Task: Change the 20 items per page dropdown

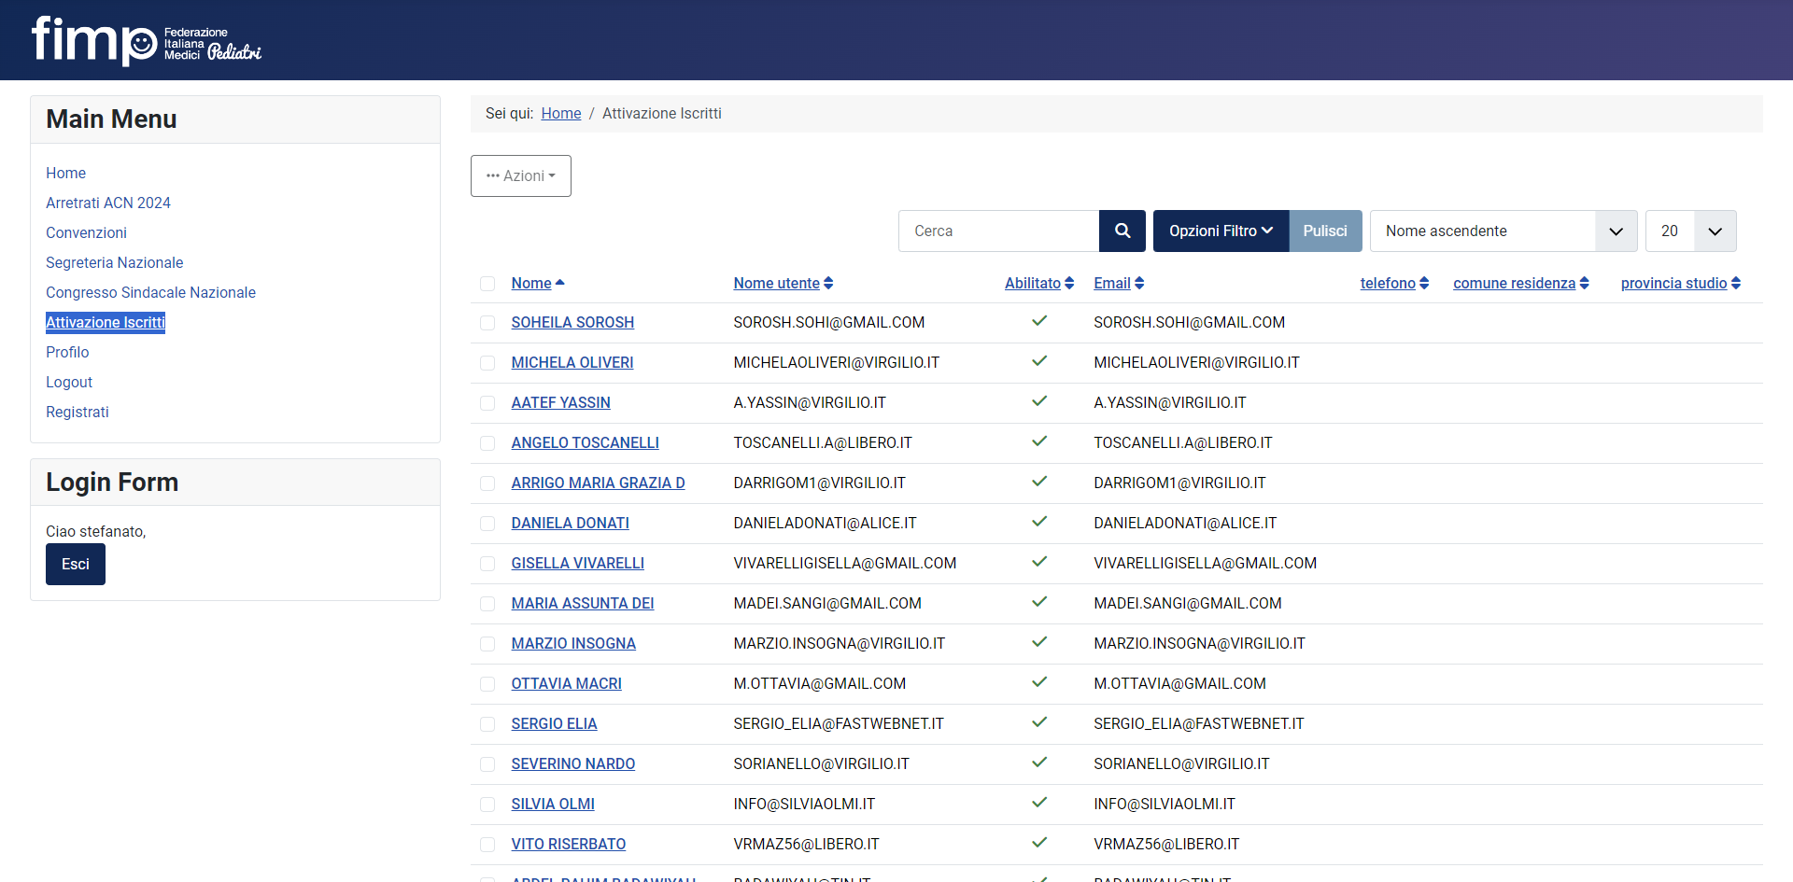Action: point(1691,231)
